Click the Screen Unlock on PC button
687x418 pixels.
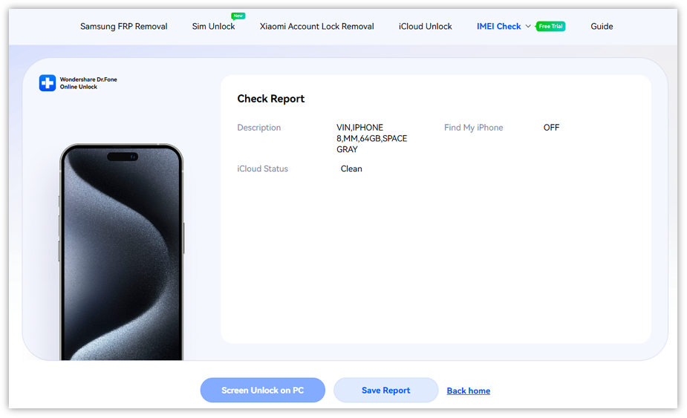[262, 390]
